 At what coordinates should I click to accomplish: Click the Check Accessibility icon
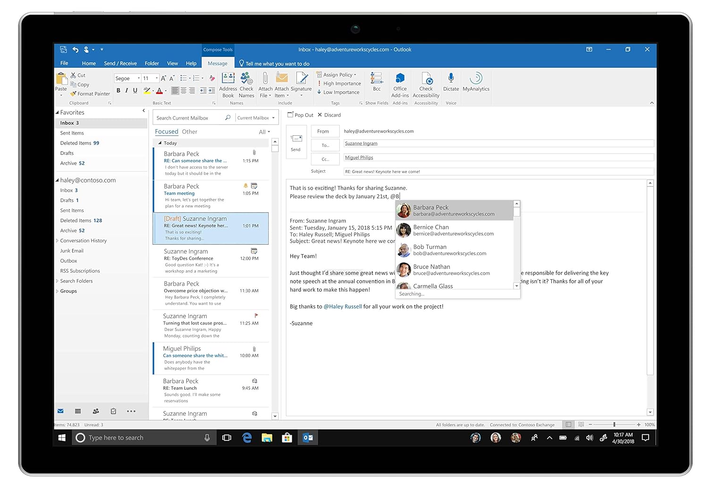click(426, 79)
